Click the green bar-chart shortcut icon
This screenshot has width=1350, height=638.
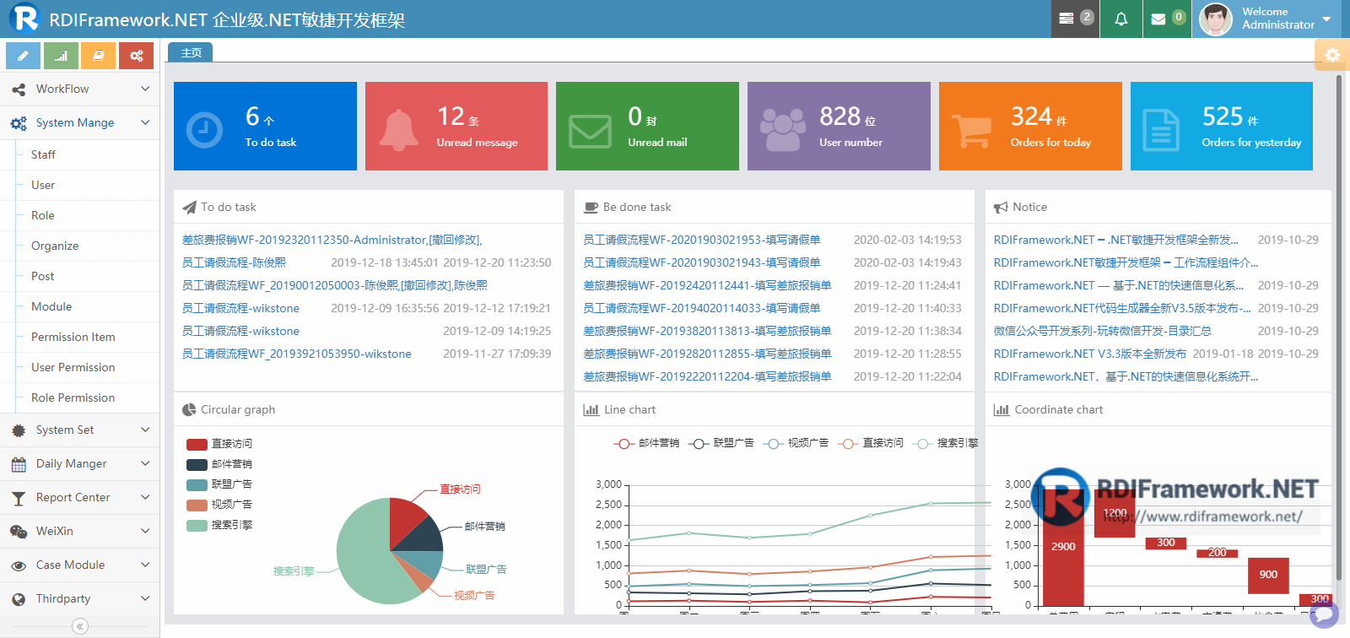[x=61, y=56]
